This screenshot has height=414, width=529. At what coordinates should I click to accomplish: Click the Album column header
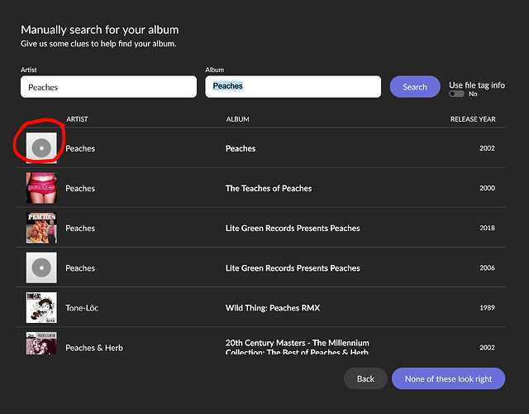point(237,119)
